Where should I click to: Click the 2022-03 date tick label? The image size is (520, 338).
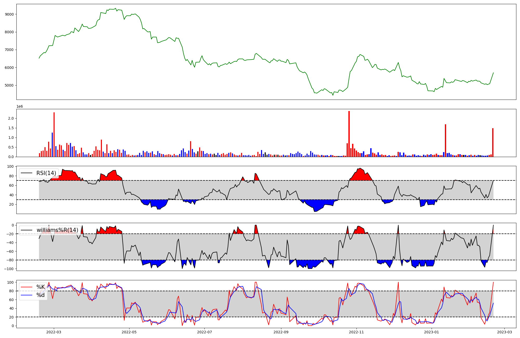(54, 332)
